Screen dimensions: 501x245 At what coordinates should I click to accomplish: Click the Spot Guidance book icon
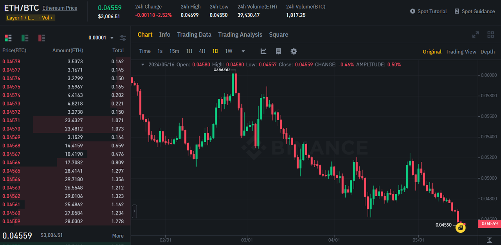pyautogui.click(x=457, y=11)
